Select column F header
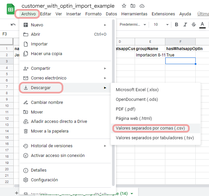The height and width of the screenshot is (196, 209). (x=180, y=42)
